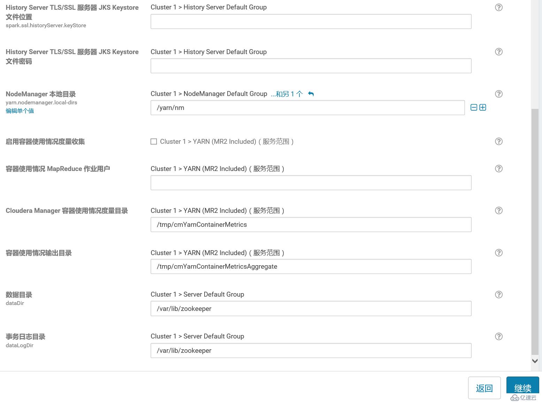Open help for container usage metrics collection
This screenshot has width=542, height=402.
tap(499, 141)
